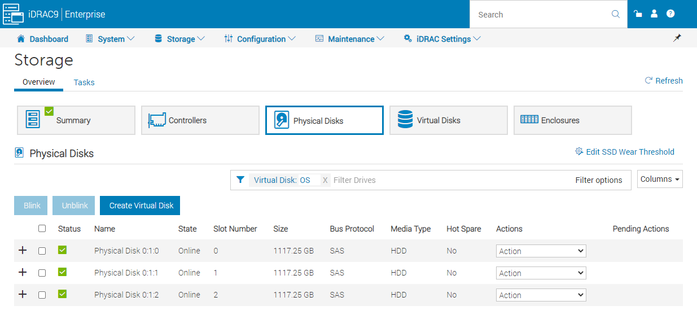Click the pin icon on menu bar
This screenshot has height=319, width=697.
[x=677, y=38]
